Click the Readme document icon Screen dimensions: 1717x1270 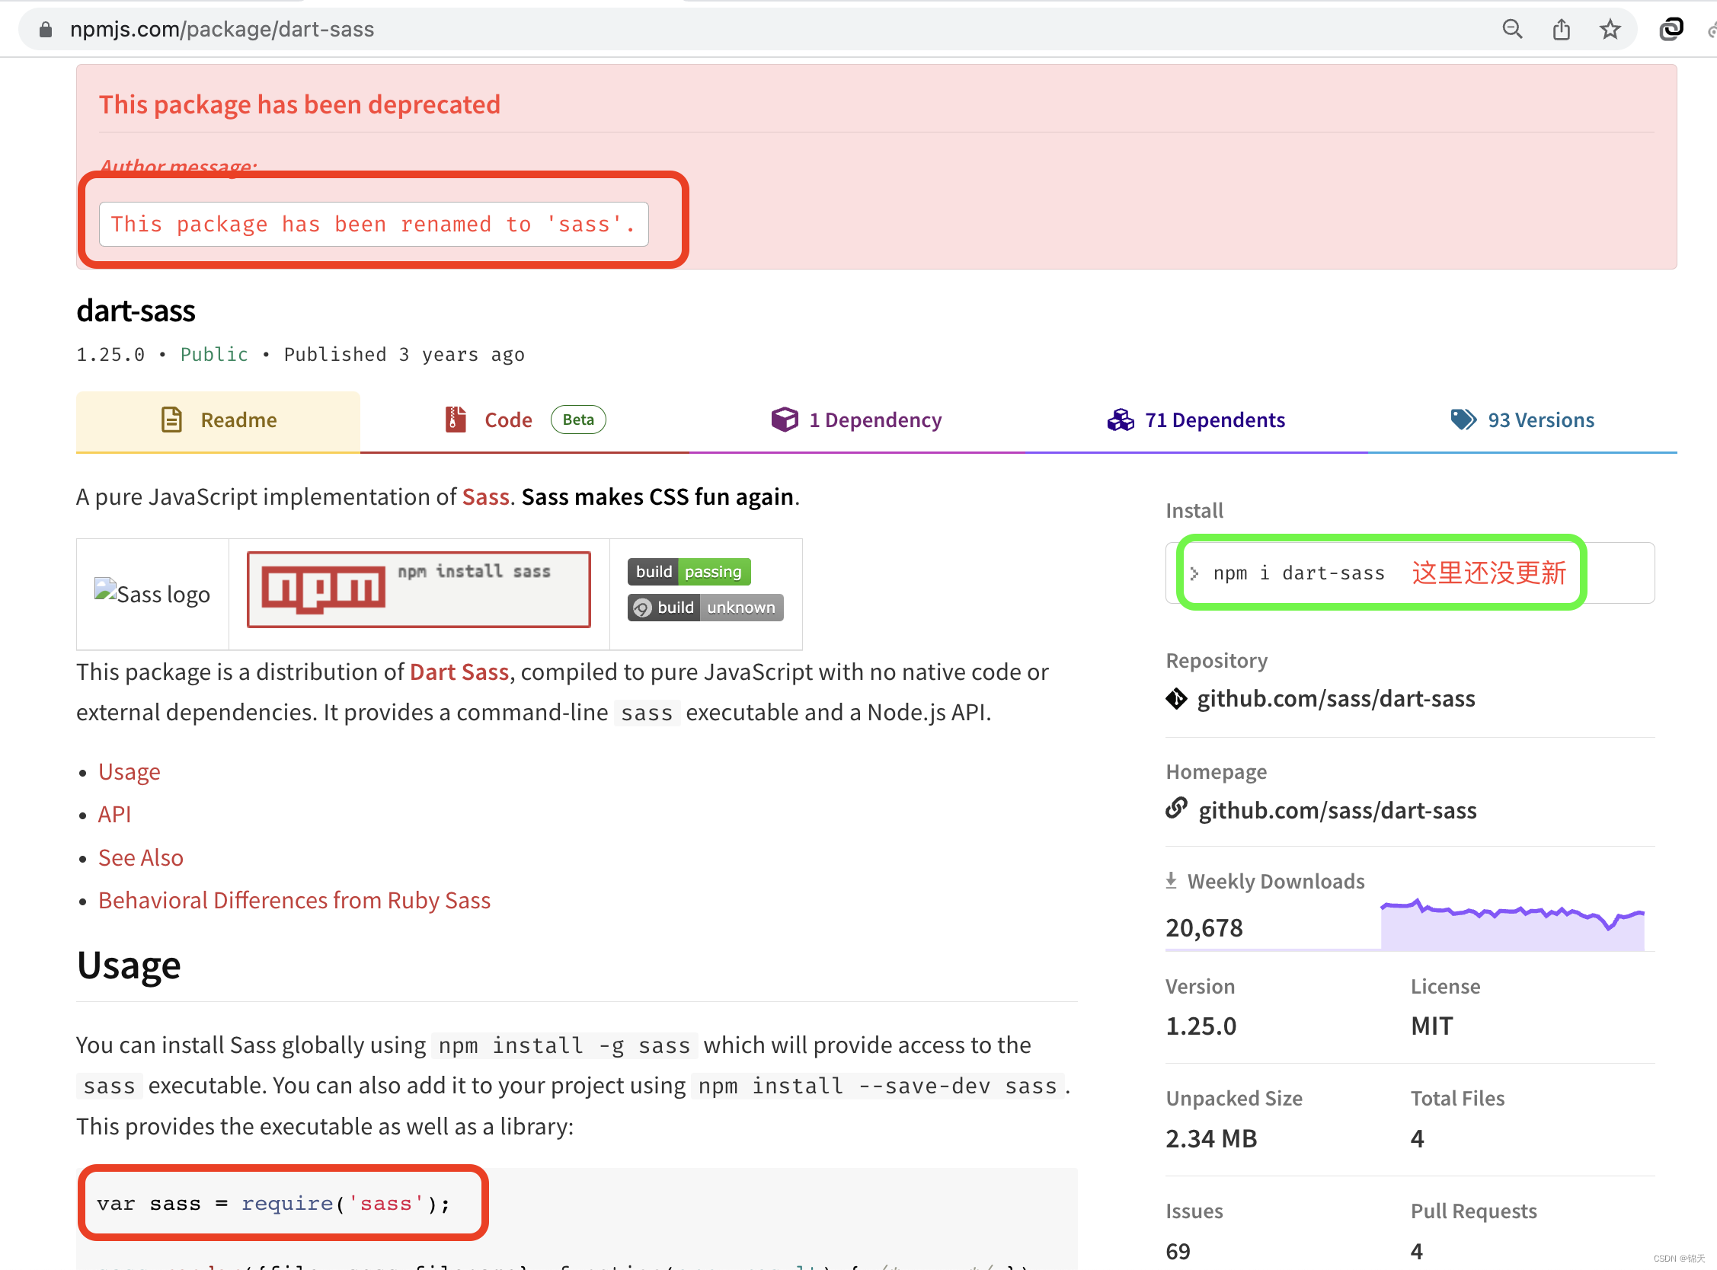point(171,420)
